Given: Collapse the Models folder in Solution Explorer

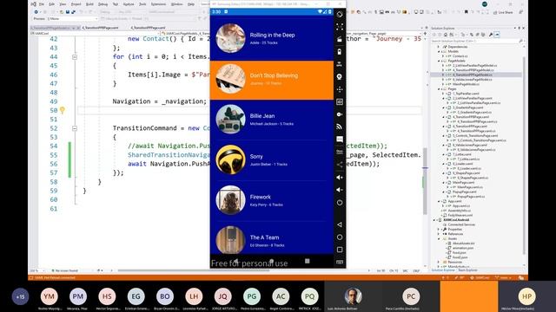Looking at the screenshot, I should point(439,51).
